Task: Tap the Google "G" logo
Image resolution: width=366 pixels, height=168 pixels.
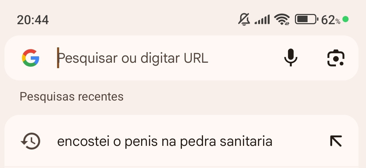Action: click(30, 58)
